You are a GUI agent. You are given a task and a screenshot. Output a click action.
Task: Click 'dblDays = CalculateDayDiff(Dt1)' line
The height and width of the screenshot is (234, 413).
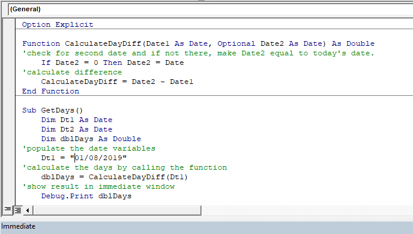(114, 177)
